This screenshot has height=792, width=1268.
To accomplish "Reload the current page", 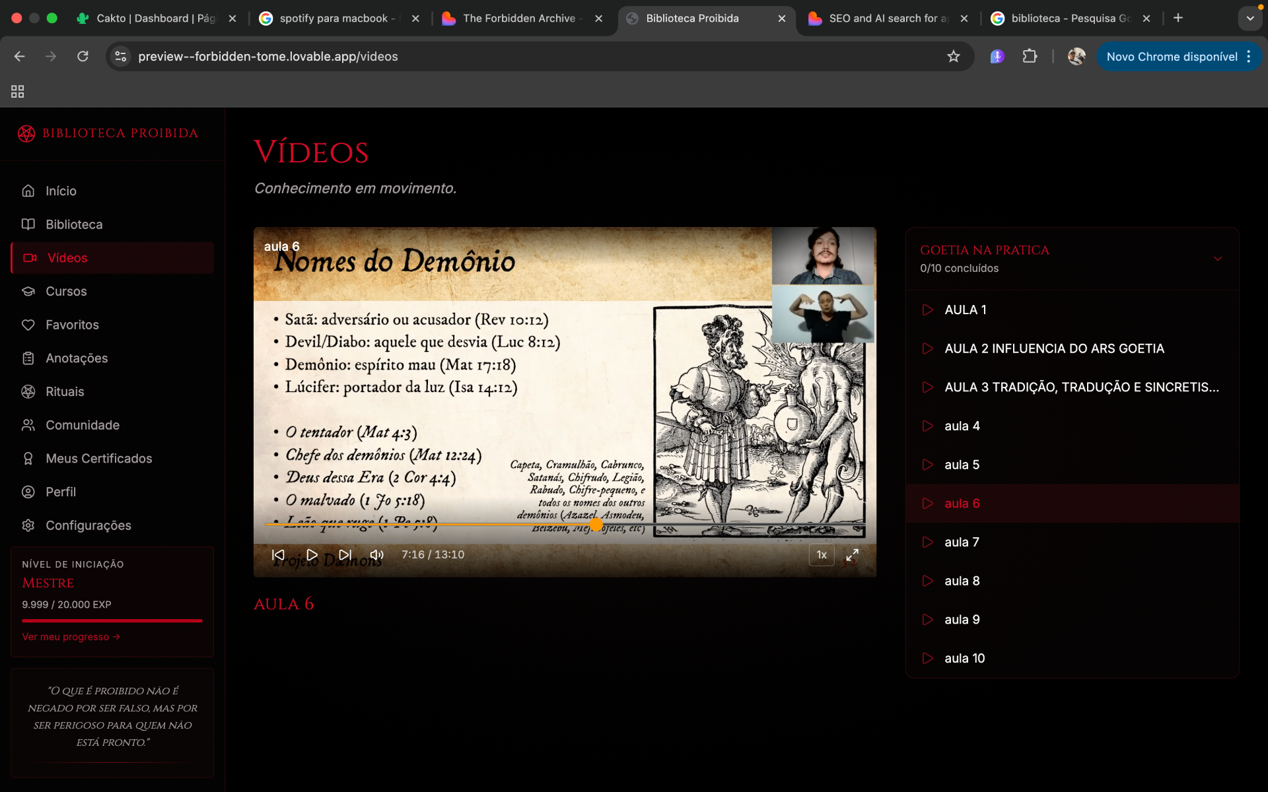I will (83, 57).
